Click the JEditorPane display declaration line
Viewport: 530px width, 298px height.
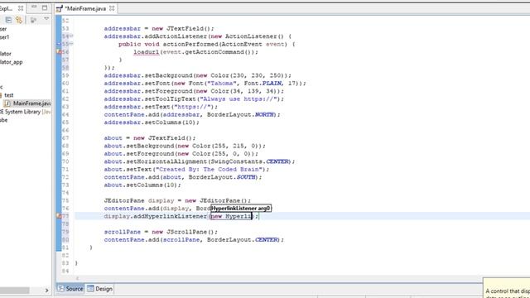177,200
